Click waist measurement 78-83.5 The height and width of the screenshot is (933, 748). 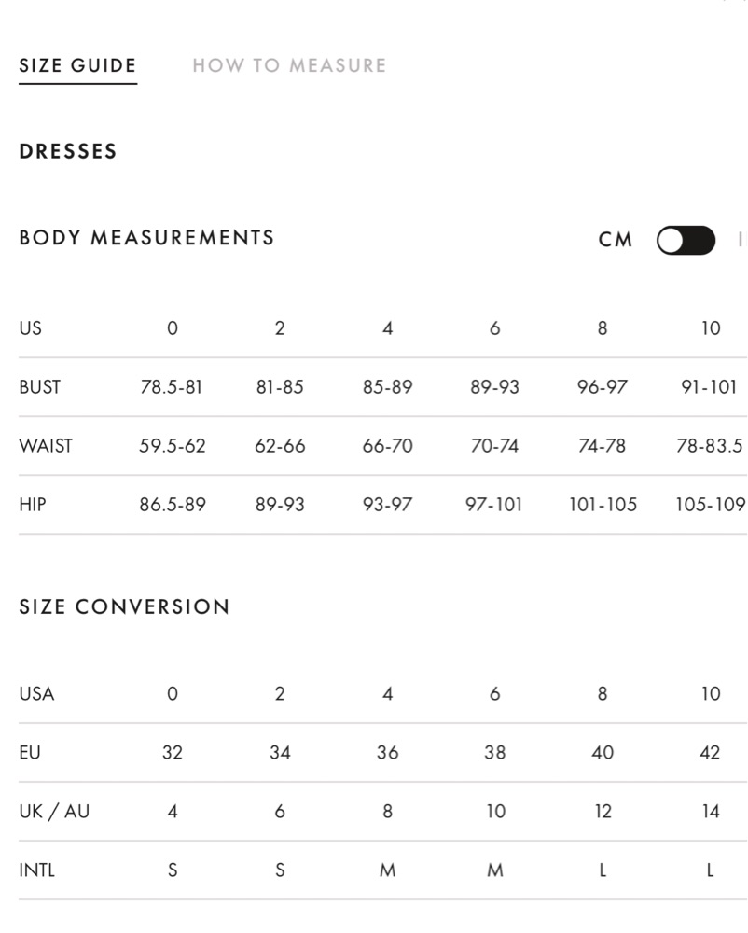[x=710, y=446]
